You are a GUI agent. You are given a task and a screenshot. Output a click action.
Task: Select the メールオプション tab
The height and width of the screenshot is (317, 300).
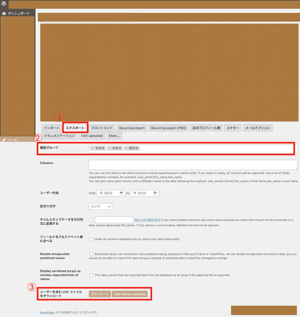(258, 128)
